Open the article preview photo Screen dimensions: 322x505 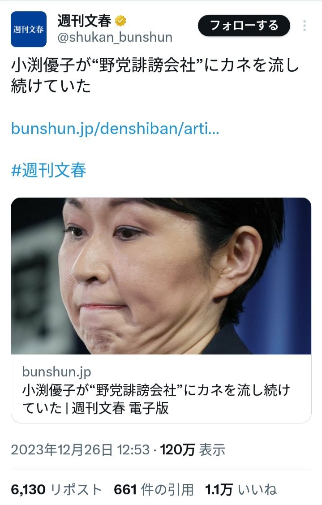coord(161,276)
